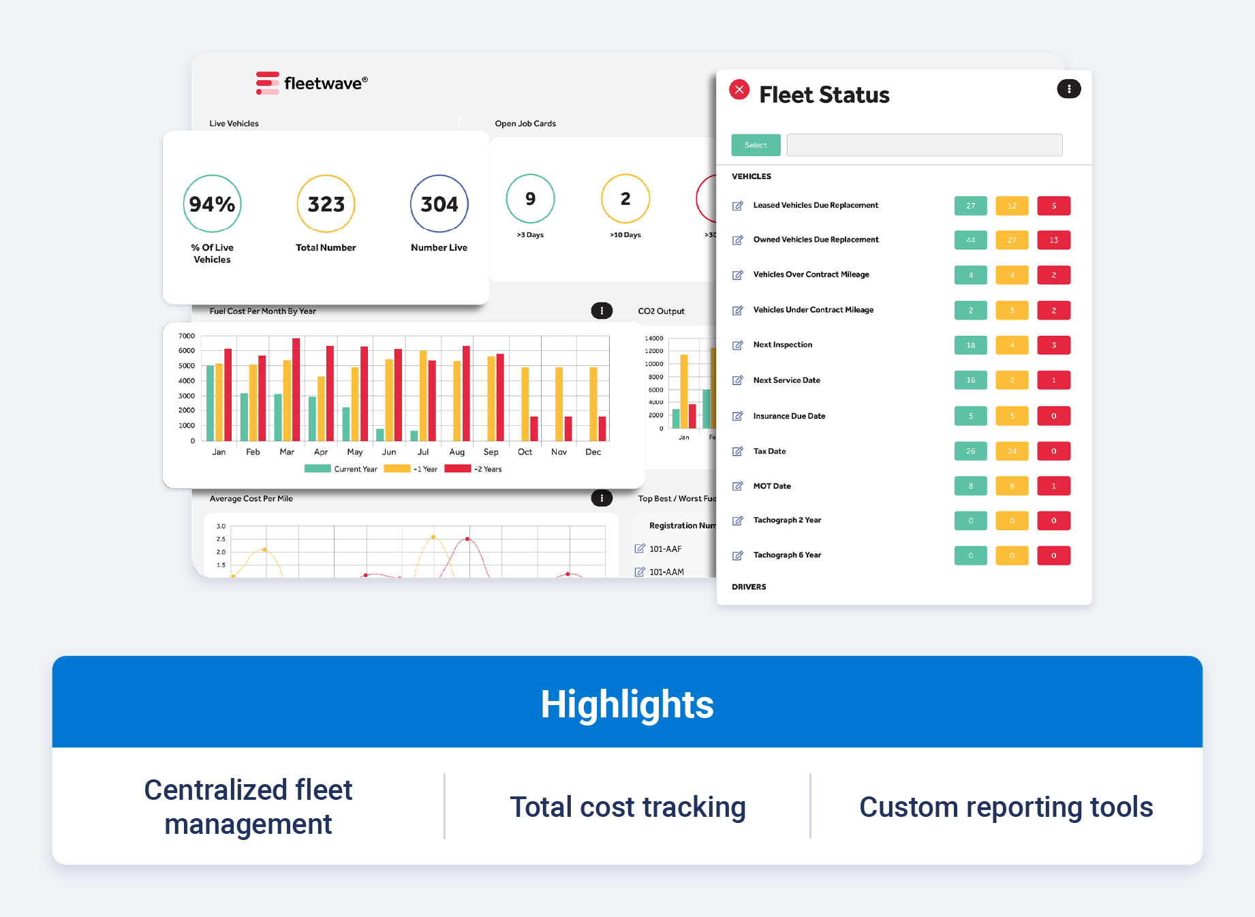Click the edit icon beside MOT Date
The height and width of the screenshot is (917, 1255).
[x=738, y=486]
